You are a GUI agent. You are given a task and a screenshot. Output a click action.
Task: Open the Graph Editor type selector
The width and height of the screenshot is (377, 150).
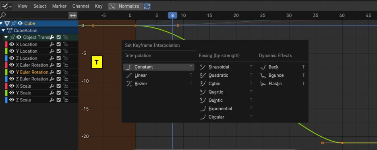[x=7, y=6]
